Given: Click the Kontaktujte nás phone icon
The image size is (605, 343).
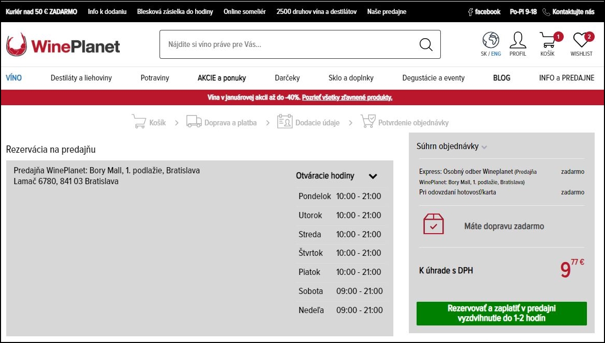Looking at the screenshot, I should [x=546, y=12].
